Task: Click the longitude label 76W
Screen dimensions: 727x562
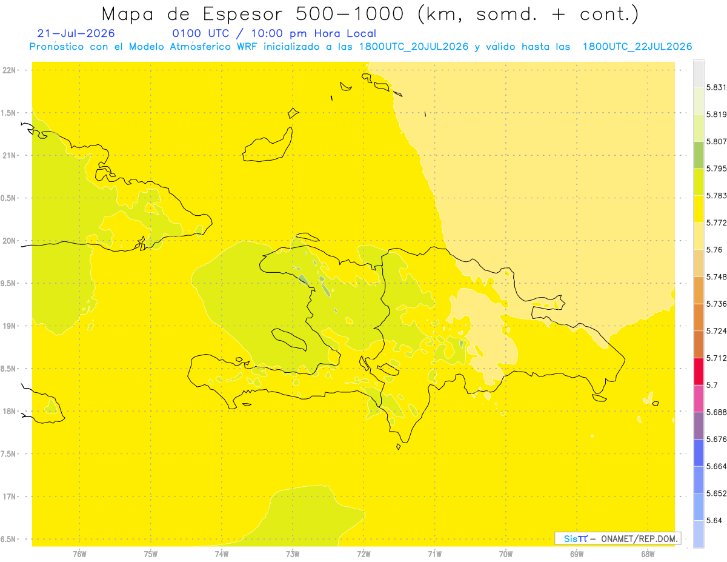Action: pos(79,554)
